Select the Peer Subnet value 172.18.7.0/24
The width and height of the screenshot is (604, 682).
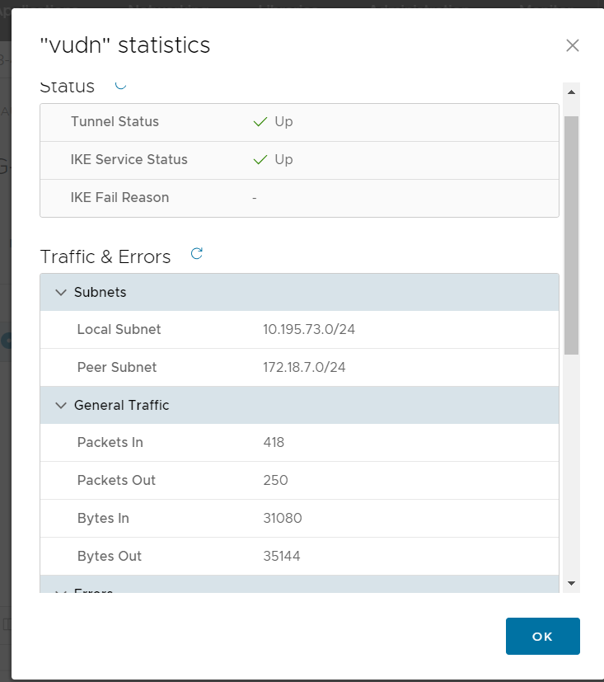304,368
